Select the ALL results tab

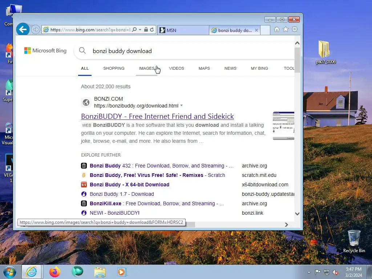(85, 68)
